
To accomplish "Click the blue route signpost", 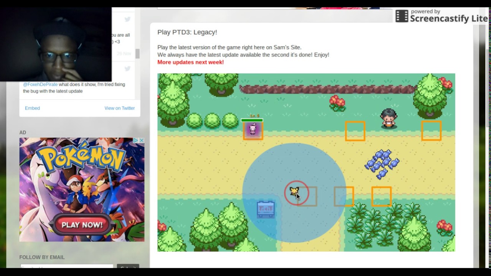I will pyautogui.click(x=266, y=209).
